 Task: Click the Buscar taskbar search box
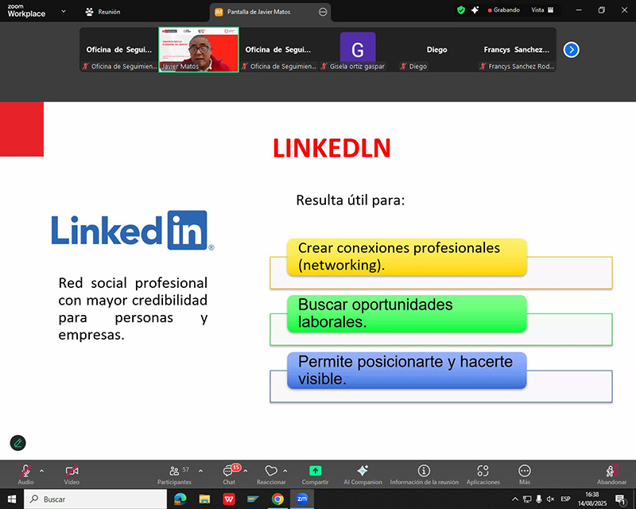pos(95,499)
